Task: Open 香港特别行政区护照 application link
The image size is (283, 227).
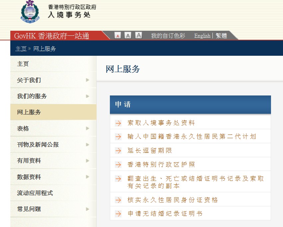Action: [161, 165]
